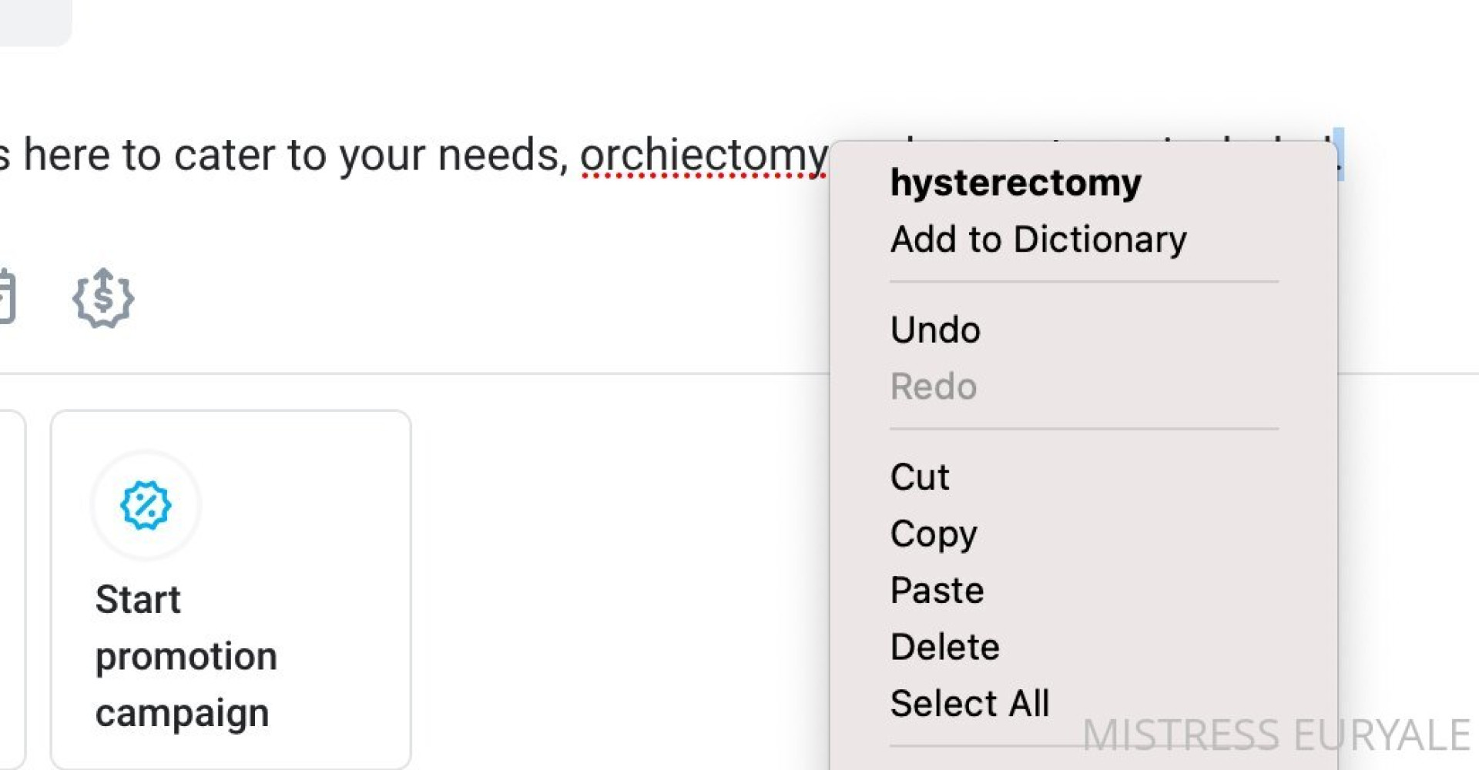Choose Select All in the context menu
This screenshot has height=770, width=1479.
click(x=969, y=704)
